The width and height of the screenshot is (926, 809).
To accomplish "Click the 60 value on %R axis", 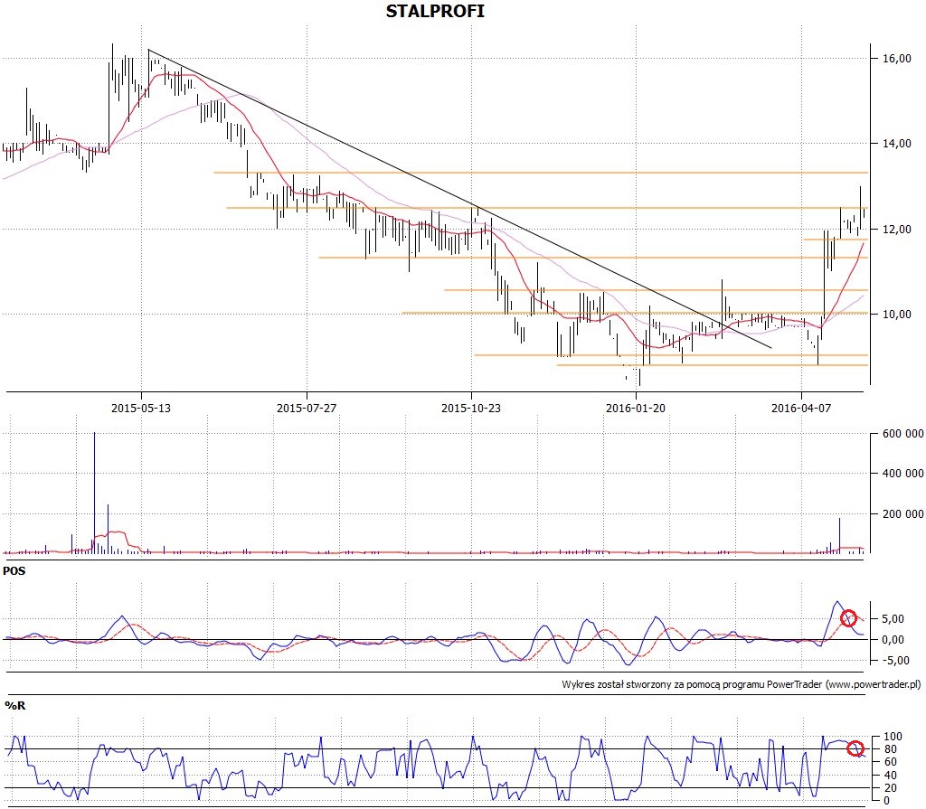I will pos(891,762).
